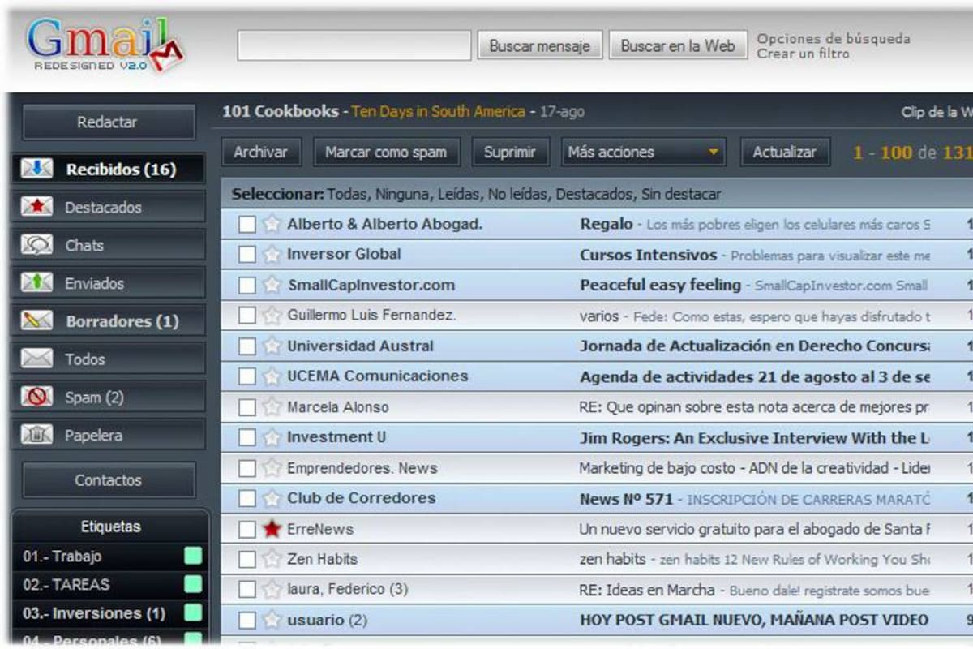The height and width of the screenshot is (649, 973).
Task: Click the Suprimir button
Action: (x=510, y=152)
